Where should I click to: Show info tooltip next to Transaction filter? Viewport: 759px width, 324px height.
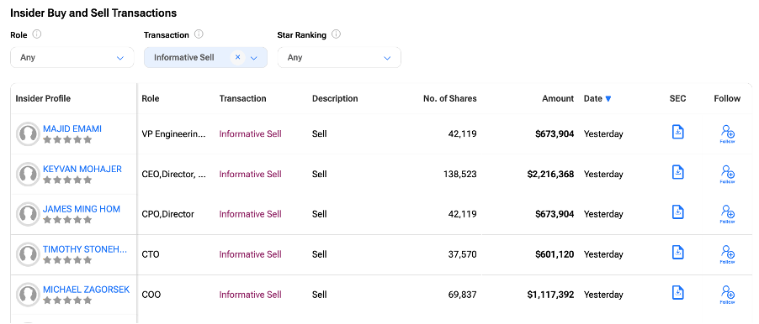(x=199, y=34)
